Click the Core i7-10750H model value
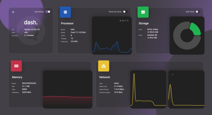 click(78, 33)
